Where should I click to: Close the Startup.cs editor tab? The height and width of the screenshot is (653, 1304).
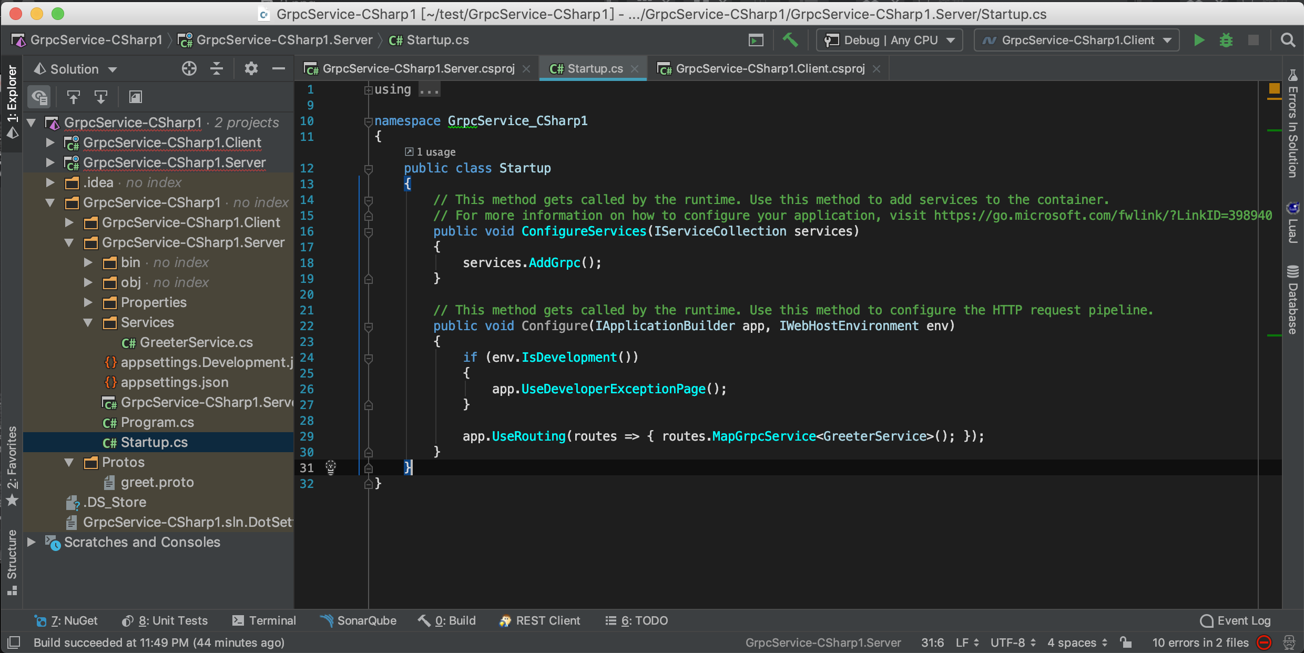tap(635, 69)
